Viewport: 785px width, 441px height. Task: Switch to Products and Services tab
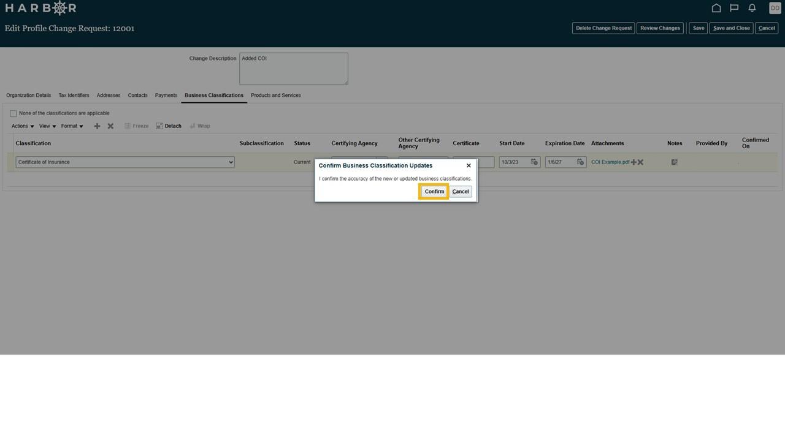275,96
